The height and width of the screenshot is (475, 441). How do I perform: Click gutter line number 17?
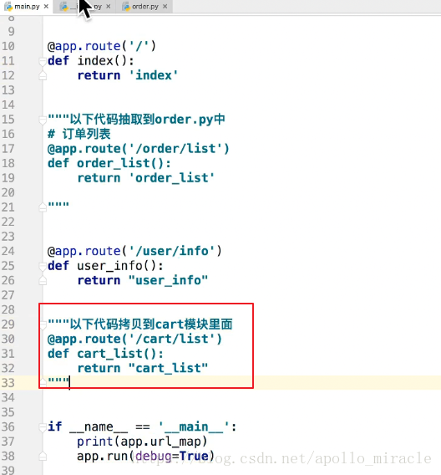pos(8,149)
